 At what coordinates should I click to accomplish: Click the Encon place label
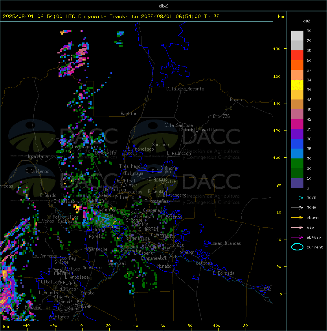click(236, 99)
